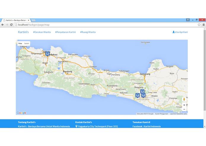Image resolution: width=206 pixels, height=146 pixels.
Task: Open #Penyebaran Kartini menu item
Action: (66, 32)
